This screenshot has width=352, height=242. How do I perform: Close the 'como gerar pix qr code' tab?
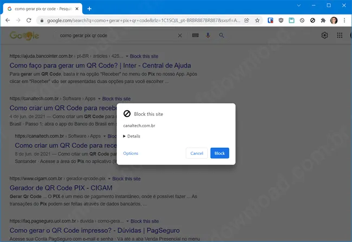tap(77, 9)
